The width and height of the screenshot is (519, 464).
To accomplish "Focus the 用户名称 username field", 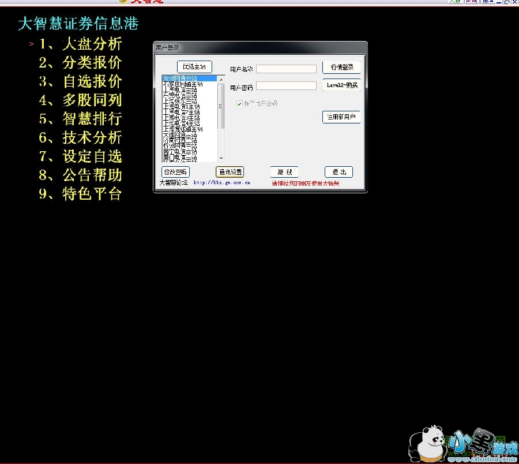I will (x=286, y=69).
